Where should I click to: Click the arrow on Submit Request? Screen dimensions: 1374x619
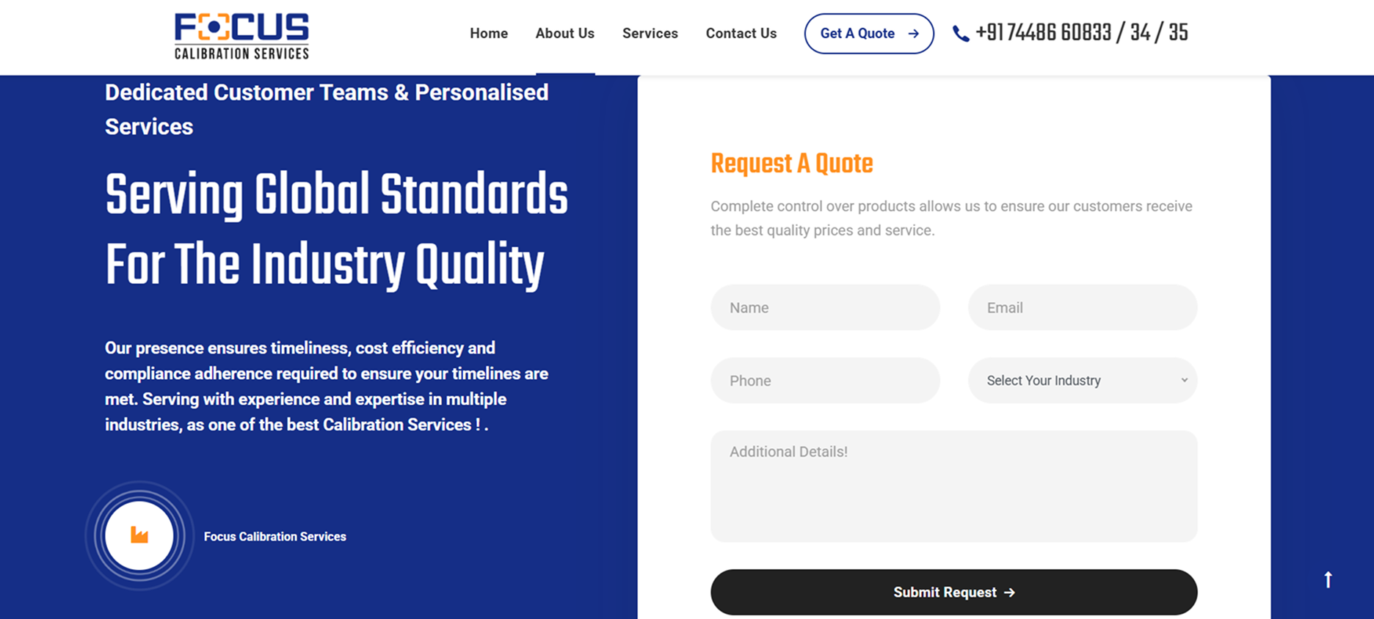click(x=1010, y=593)
